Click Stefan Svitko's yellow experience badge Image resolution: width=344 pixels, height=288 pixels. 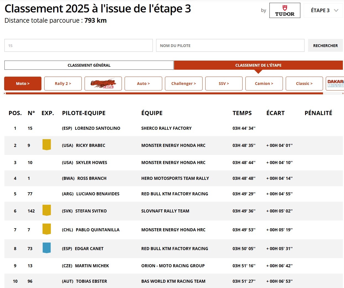tap(46, 210)
